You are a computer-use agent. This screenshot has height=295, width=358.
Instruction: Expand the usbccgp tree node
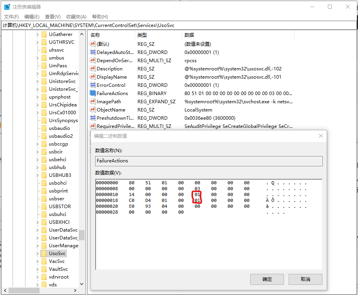[x=38, y=144]
